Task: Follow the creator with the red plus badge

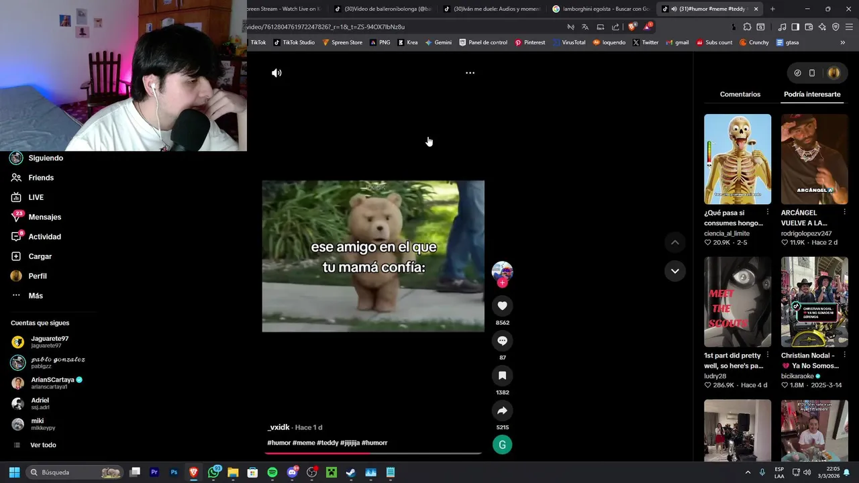Action: [502, 282]
